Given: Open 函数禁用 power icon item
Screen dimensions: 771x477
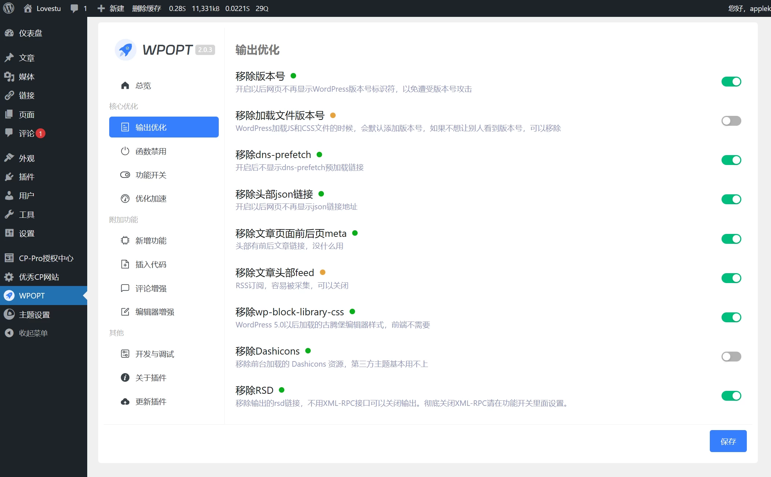Looking at the screenshot, I should 125,151.
